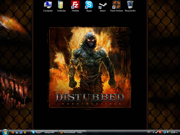Open the volume speaker tray icon
The image size is (180, 135).
[168, 132]
